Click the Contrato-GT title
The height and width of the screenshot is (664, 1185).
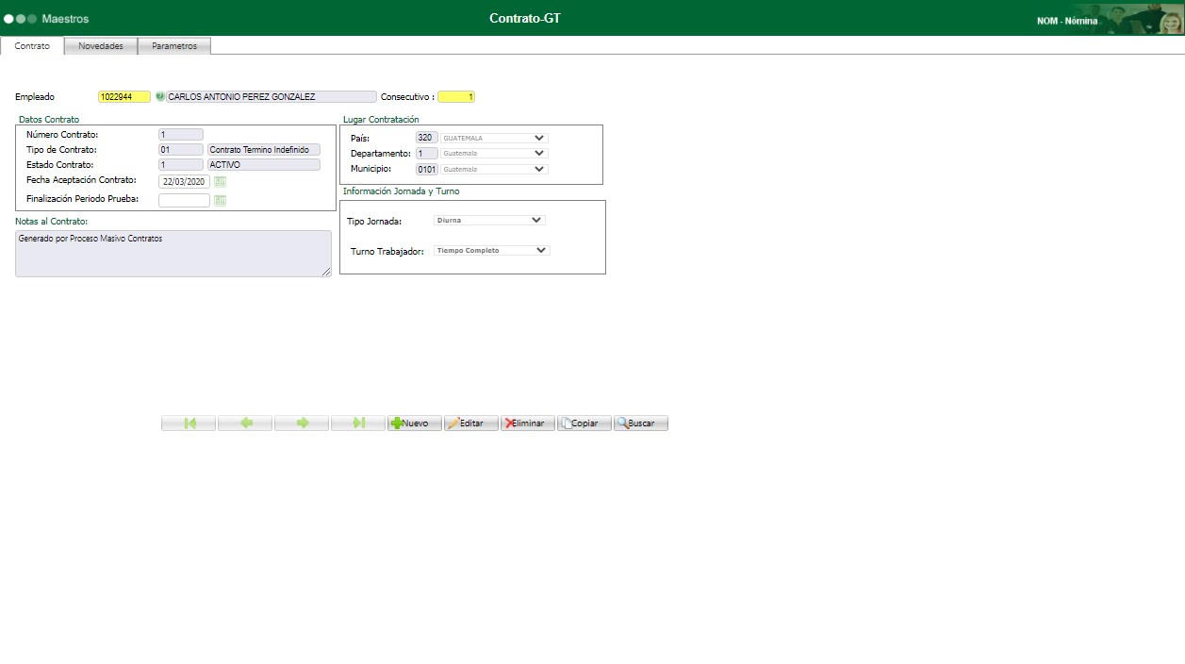pyautogui.click(x=525, y=19)
